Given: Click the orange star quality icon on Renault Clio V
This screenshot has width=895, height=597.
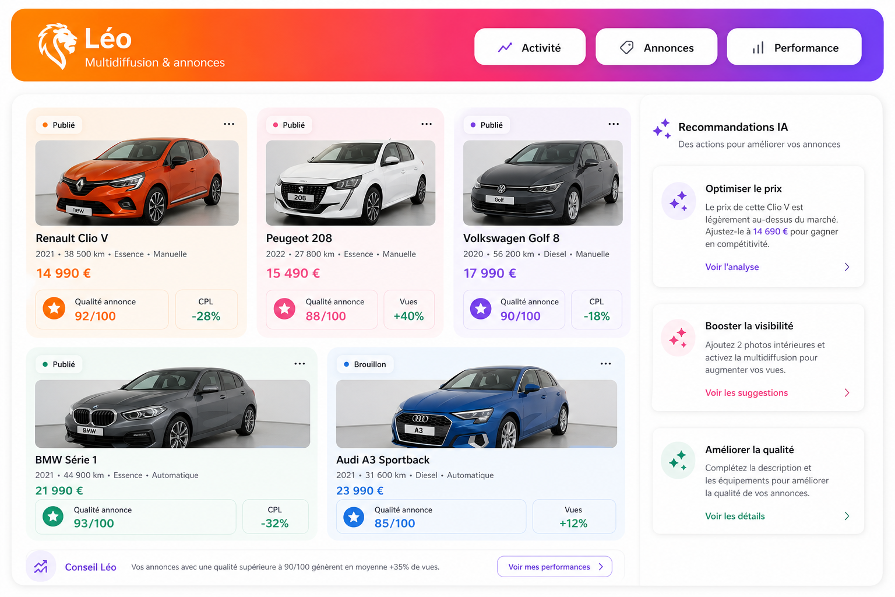Looking at the screenshot, I should pos(54,308).
